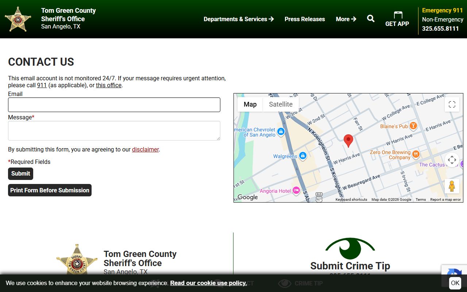Click the American Chevrolet of San Angelo marker
The image size is (467, 292).
click(281, 132)
